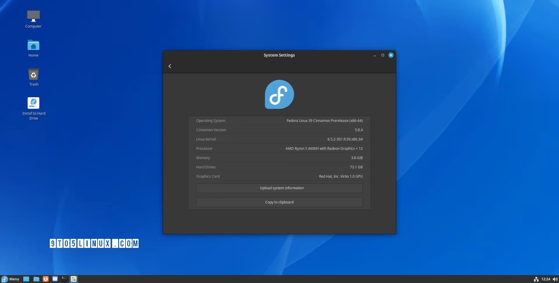
Task: Open the Home folder desktop icon
Action: point(33,48)
